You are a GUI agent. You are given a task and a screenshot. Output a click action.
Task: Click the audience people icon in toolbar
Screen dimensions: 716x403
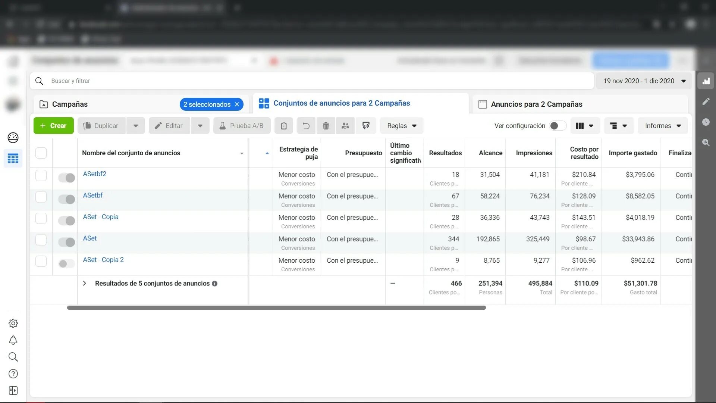(x=345, y=126)
